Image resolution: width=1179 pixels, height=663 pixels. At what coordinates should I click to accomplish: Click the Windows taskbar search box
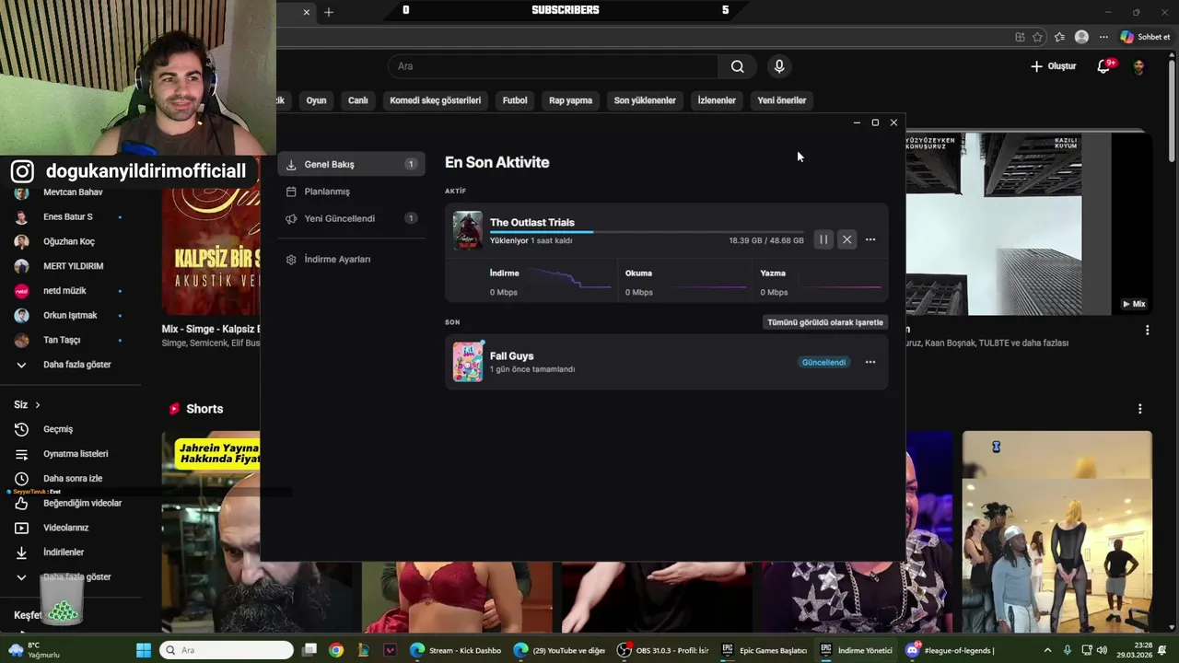(x=227, y=650)
